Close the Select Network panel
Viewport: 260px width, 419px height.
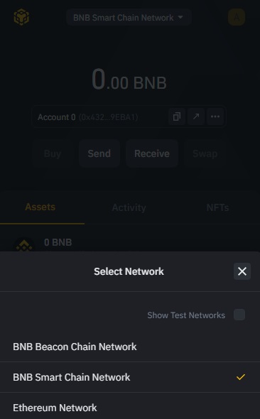click(242, 271)
